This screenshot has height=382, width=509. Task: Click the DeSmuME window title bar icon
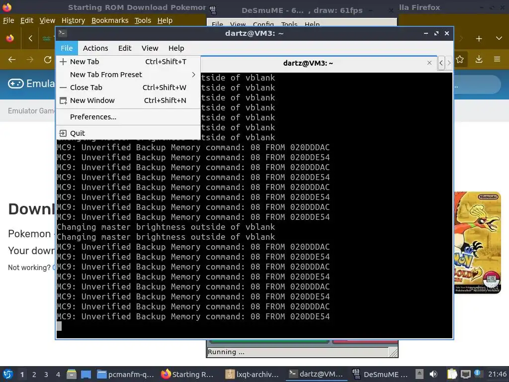pos(213,10)
